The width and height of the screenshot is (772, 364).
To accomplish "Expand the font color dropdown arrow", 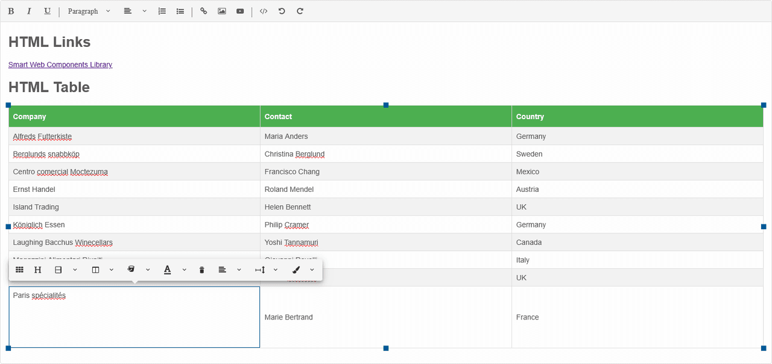I will pyautogui.click(x=184, y=270).
